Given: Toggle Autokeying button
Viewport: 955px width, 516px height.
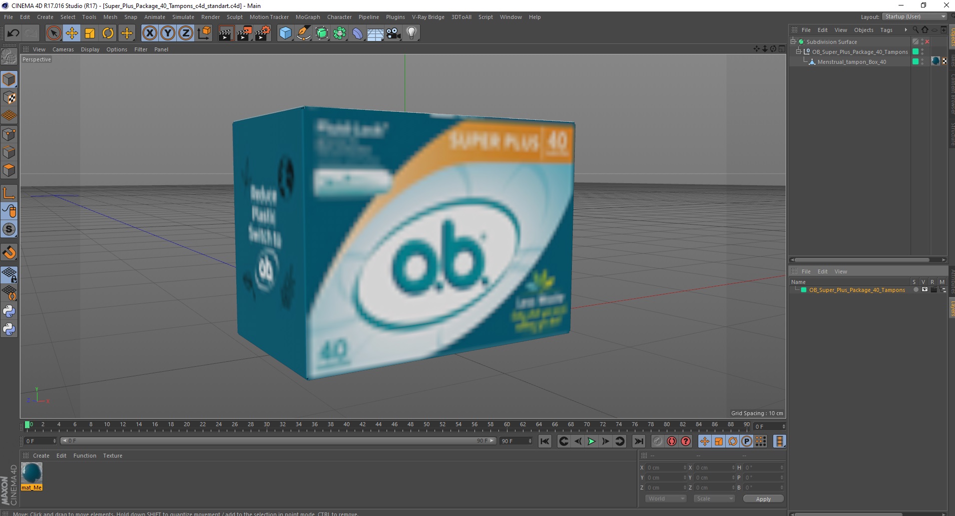Looking at the screenshot, I should tap(672, 441).
